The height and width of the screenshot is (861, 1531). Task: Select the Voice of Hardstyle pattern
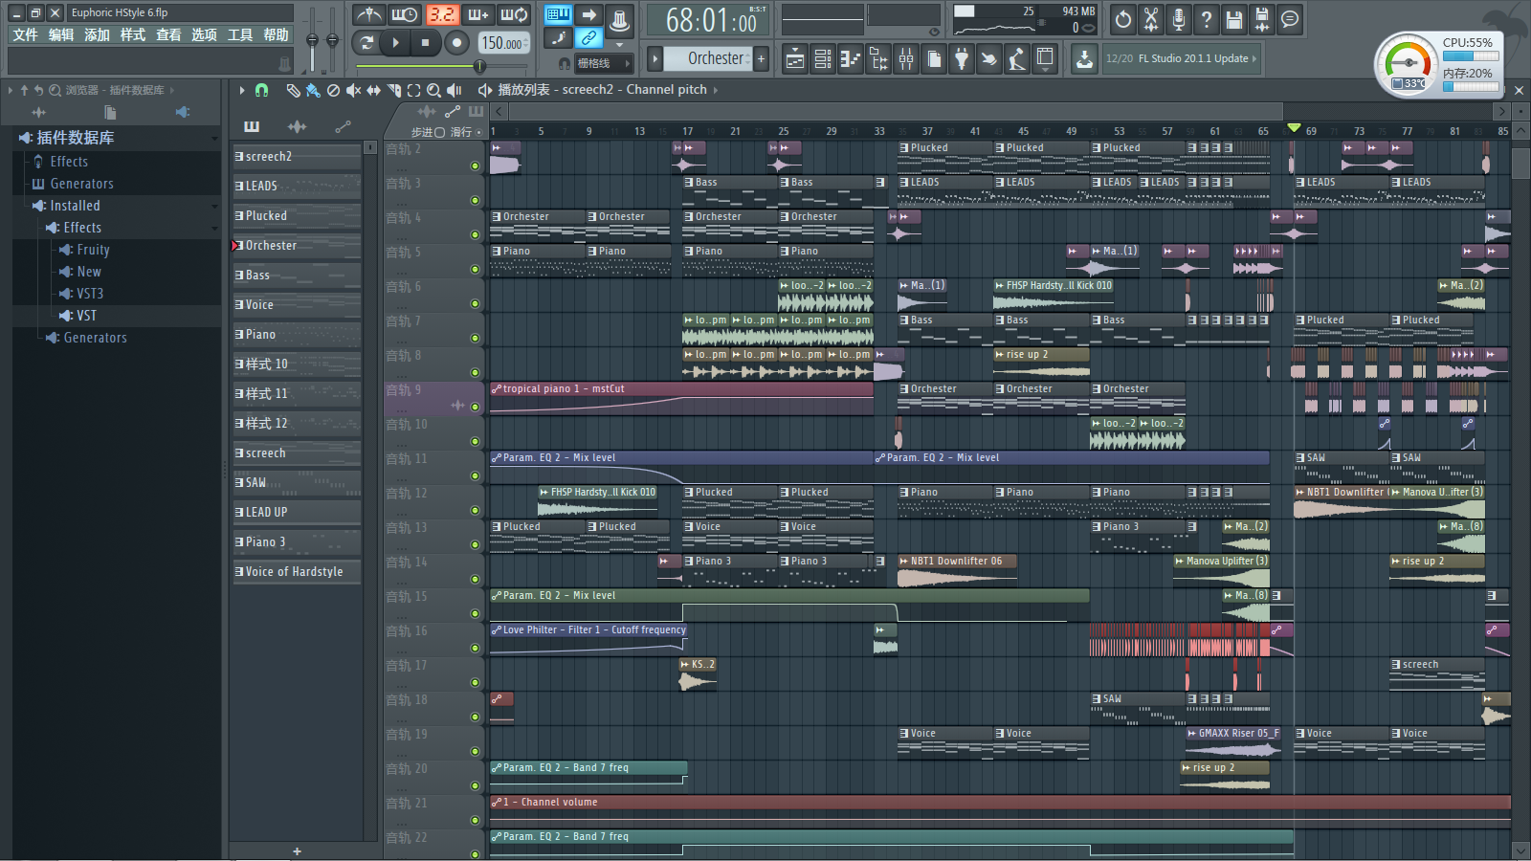pos(295,572)
